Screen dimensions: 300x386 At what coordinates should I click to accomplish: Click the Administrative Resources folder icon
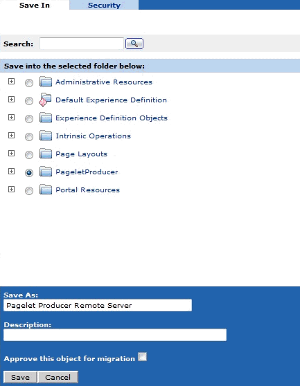pyautogui.click(x=46, y=82)
